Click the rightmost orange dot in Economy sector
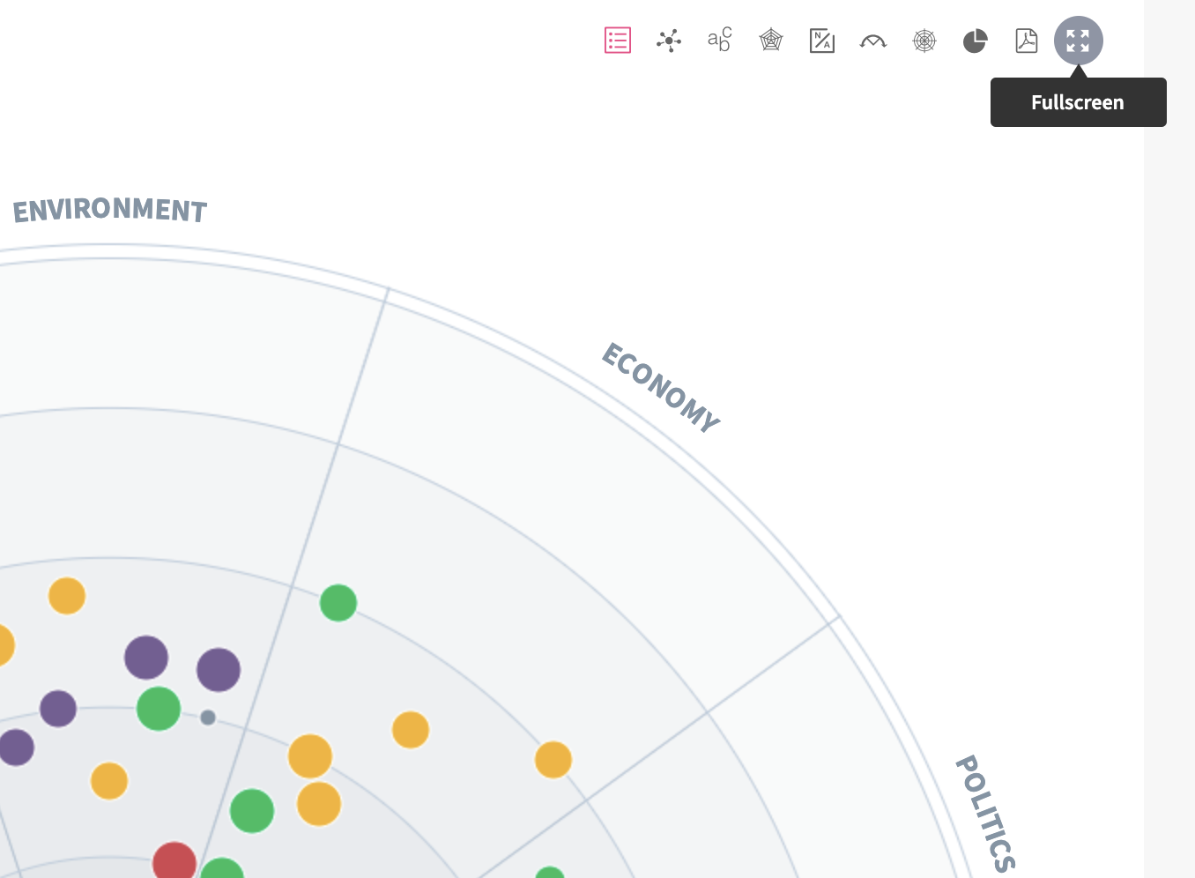 pyautogui.click(x=553, y=760)
